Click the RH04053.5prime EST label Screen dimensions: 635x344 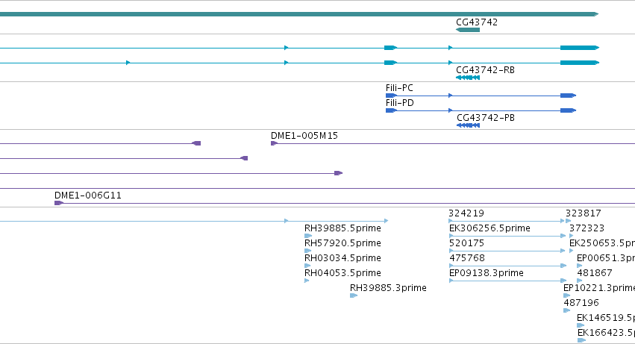tap(342, 273)
